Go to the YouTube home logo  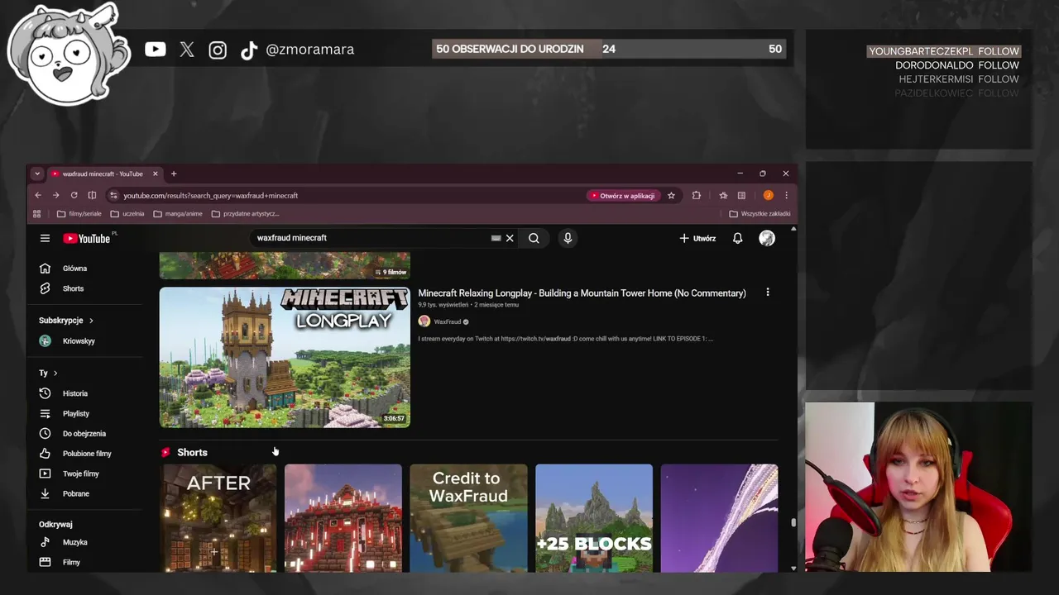[x=87, y=238]
